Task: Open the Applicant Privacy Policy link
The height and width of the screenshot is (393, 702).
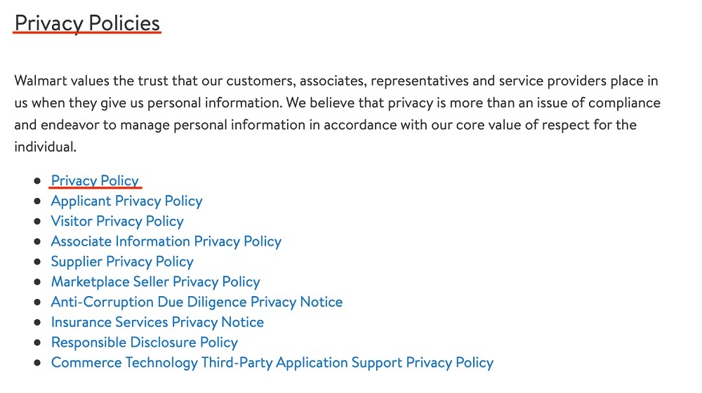Action: (x=126, y=201)
